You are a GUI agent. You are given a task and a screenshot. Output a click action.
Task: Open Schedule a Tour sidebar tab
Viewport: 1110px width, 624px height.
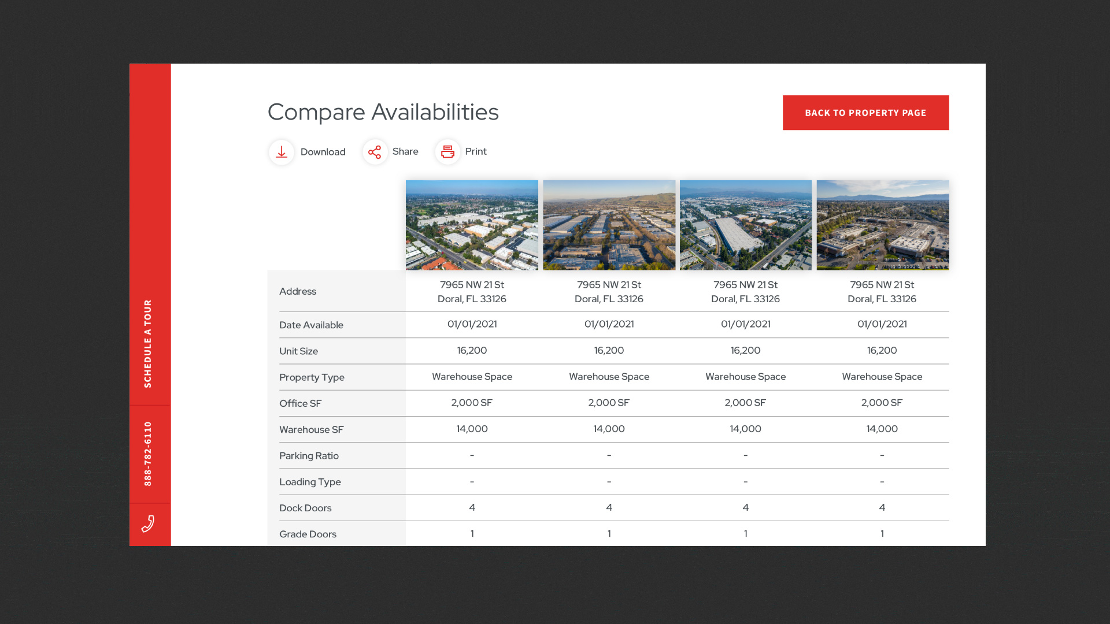[x=148, y=343]
